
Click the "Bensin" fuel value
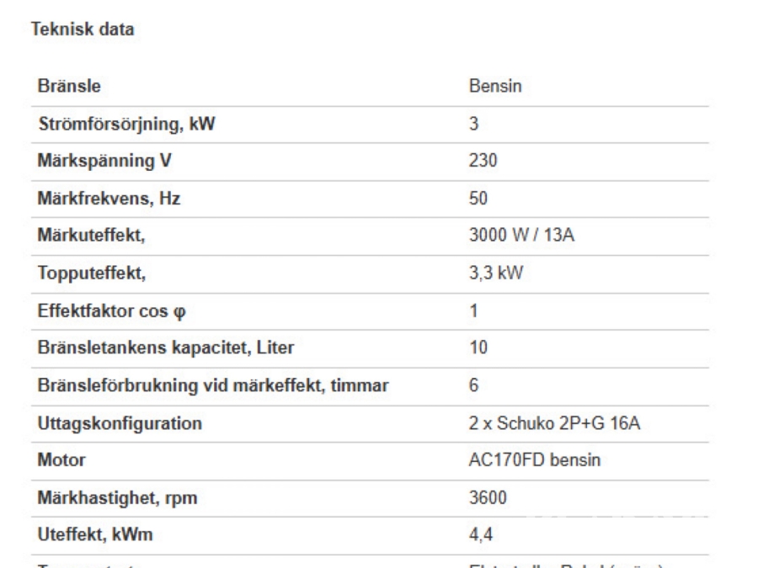[x=491, y=88]
